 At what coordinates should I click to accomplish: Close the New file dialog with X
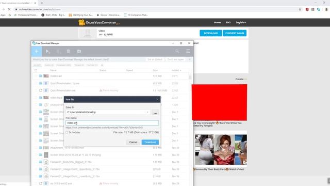click(x=157, y=99)
